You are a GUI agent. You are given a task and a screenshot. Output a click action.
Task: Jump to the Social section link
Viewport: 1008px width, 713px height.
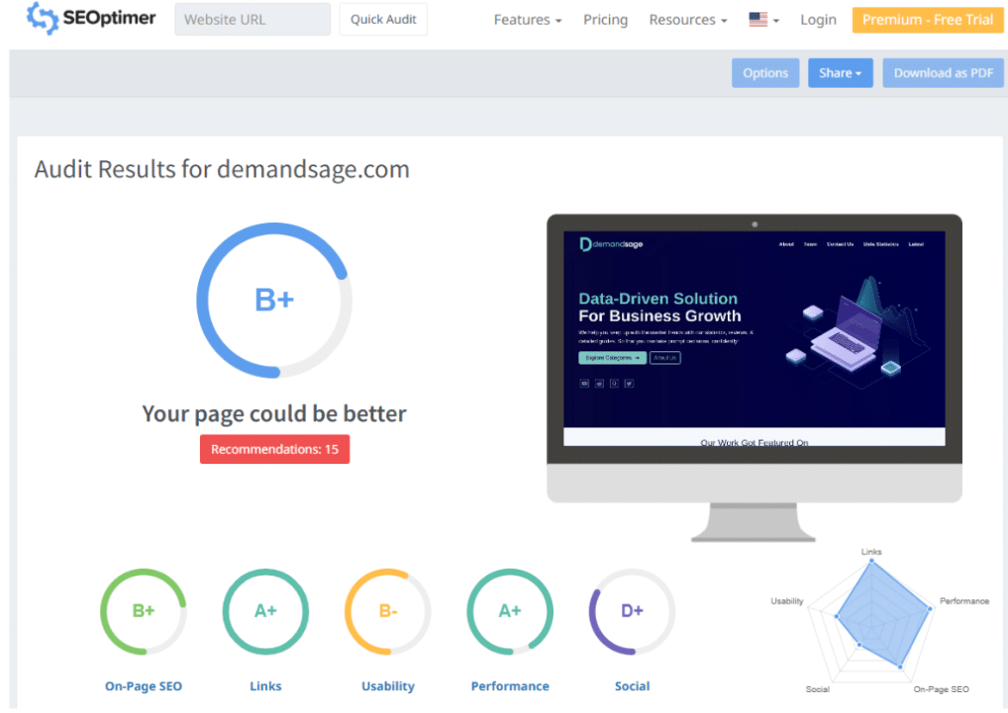[x=632, y=686]
